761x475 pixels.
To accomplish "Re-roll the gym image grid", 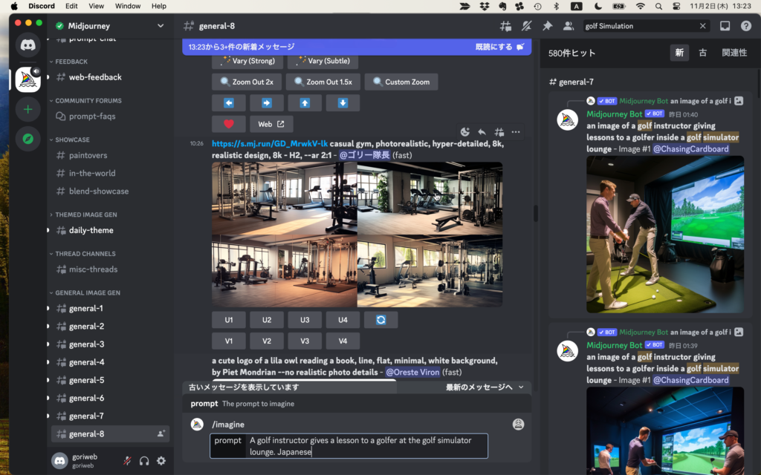I will (381, 320).
